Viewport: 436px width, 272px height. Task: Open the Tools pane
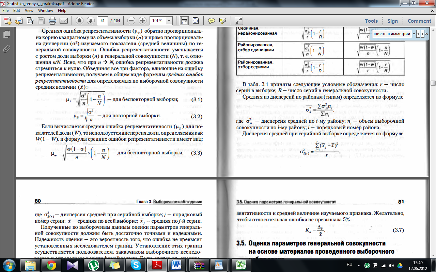[371, 21]
